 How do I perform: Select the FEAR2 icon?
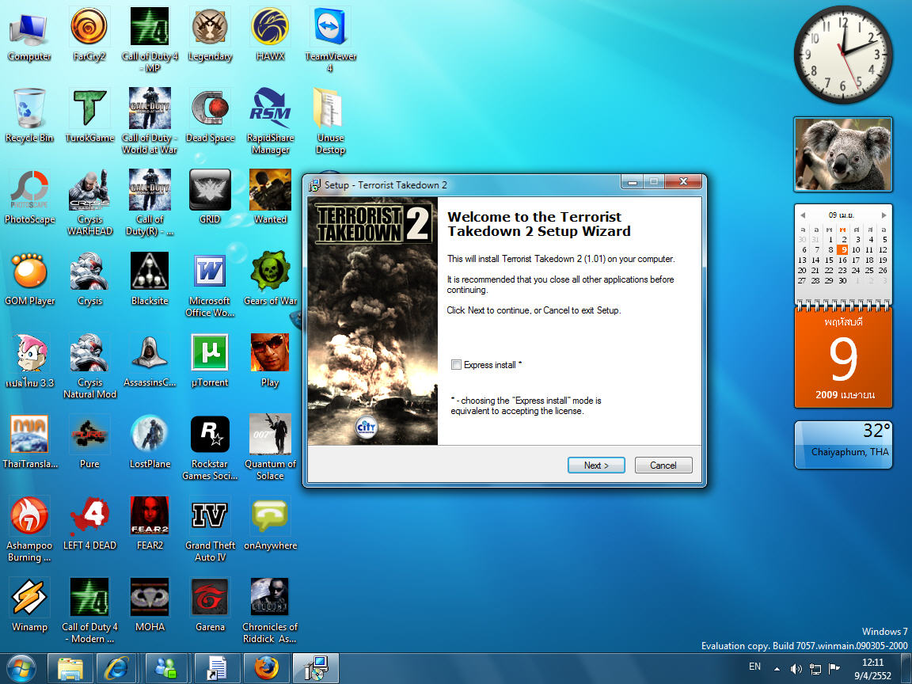pos(150,522)
